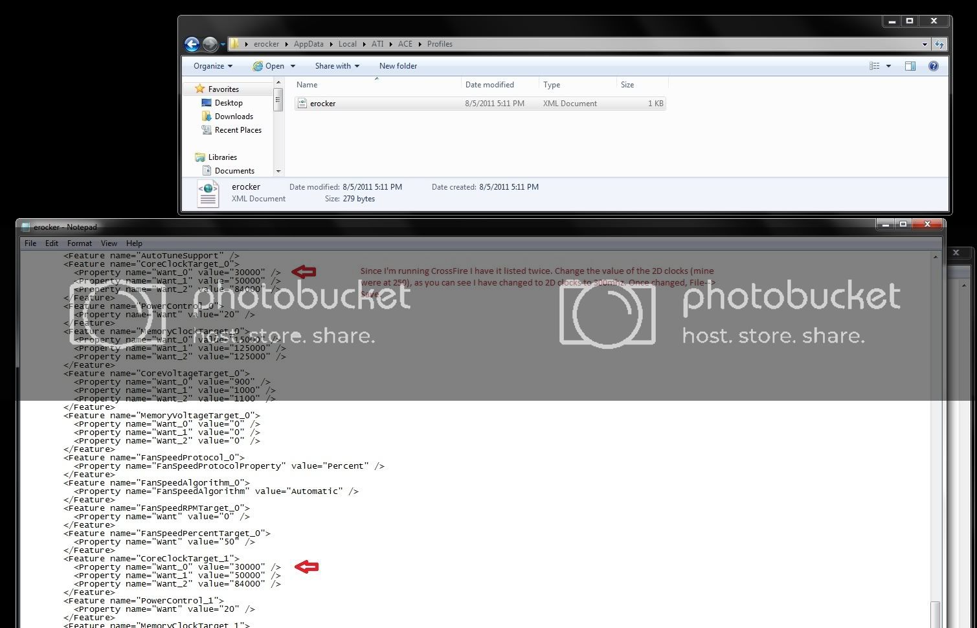The image size is (977, 628).
Task: Select Downloads in the navigation pane
Action: pos(234,117)
